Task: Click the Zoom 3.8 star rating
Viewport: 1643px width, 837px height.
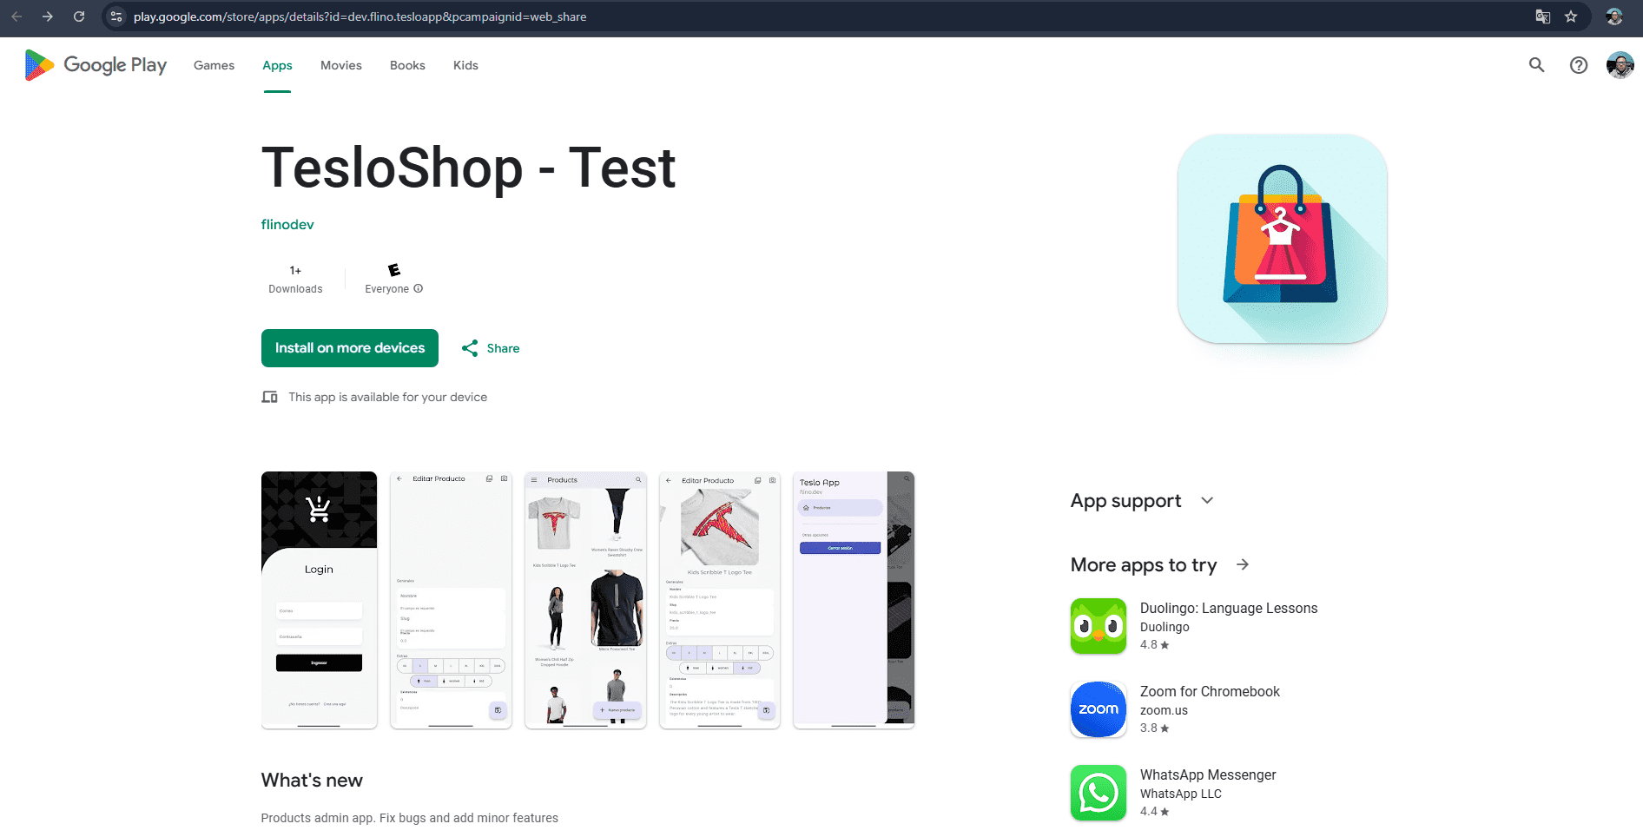Action: [1154, 728]
